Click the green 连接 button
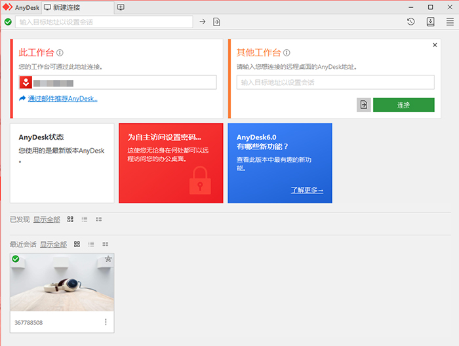 404,105
